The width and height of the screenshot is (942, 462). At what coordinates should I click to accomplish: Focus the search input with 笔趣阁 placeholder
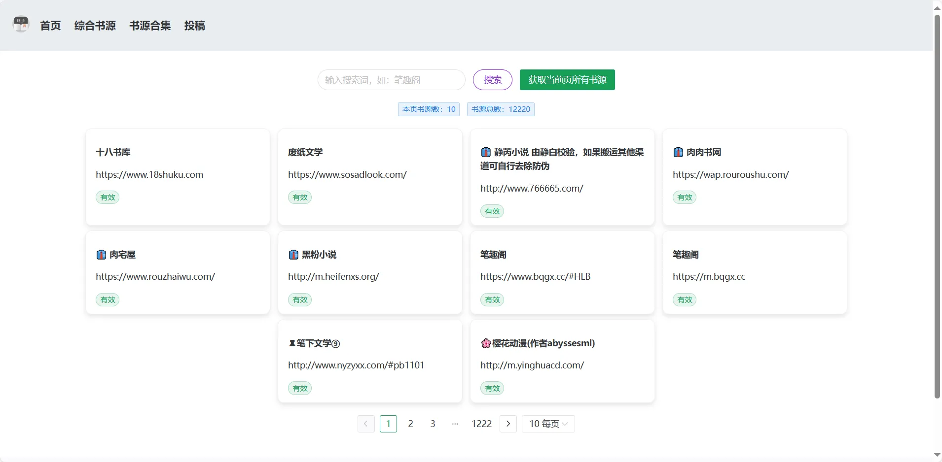point(392,80)
